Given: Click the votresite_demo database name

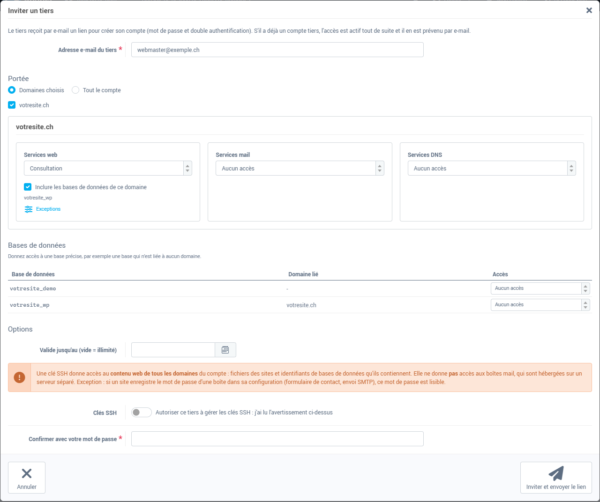Looking at the screenshot, I should (33, 288).
